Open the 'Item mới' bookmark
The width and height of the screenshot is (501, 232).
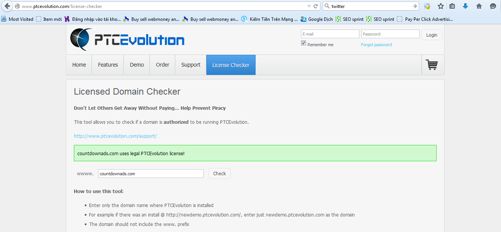coord(49,19)
